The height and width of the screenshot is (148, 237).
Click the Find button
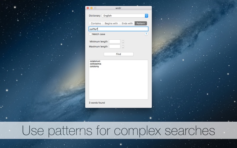click(x=118, y=54)
